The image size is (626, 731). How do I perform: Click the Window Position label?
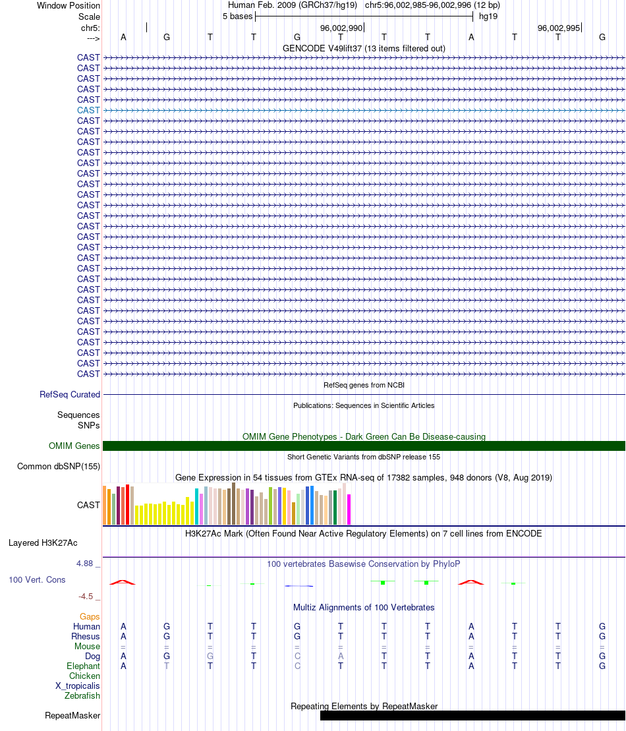pos(69,5)
